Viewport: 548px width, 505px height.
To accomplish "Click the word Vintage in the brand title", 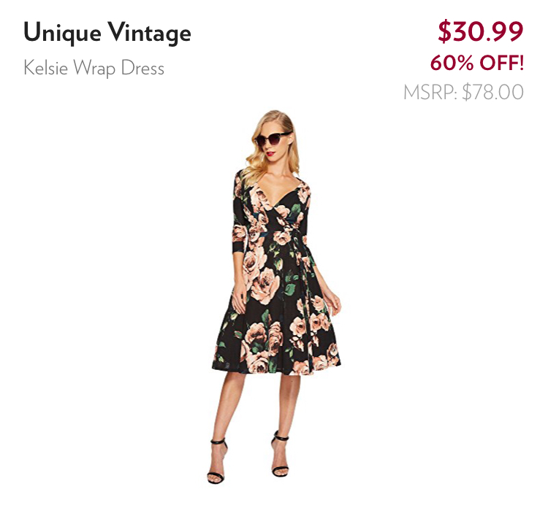I will (149, 34).
